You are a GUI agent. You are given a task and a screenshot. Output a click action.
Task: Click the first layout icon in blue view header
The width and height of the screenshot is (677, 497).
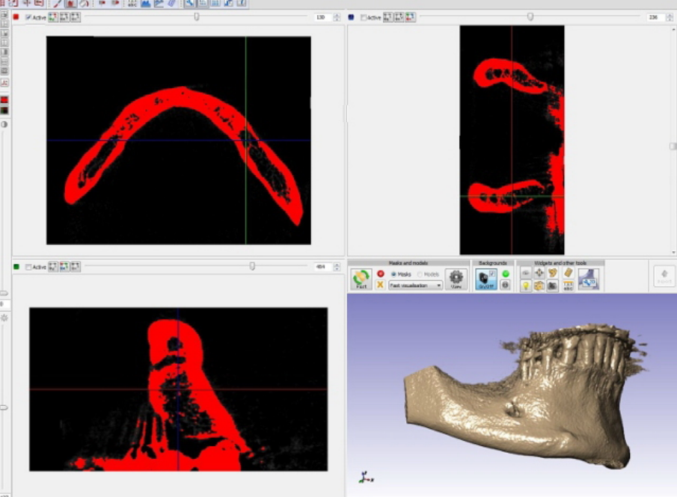pos(388,17)
